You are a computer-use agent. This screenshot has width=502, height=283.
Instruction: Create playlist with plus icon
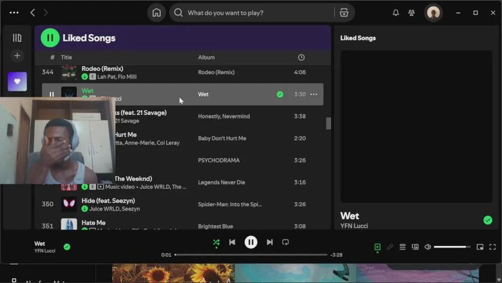(x=17, y=55)
